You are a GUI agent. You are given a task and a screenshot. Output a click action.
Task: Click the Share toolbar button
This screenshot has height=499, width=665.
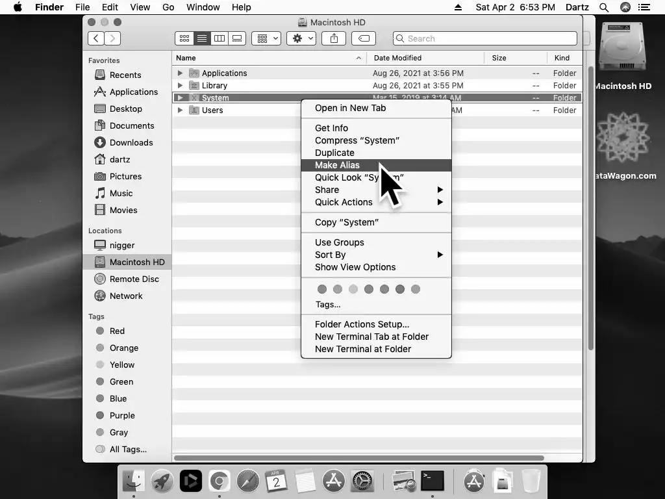coord(334,38)
